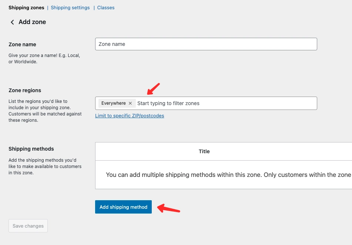Return to the Shipping zones list
The height and width of the screenshot is (245, 352).
coord(26,7)
